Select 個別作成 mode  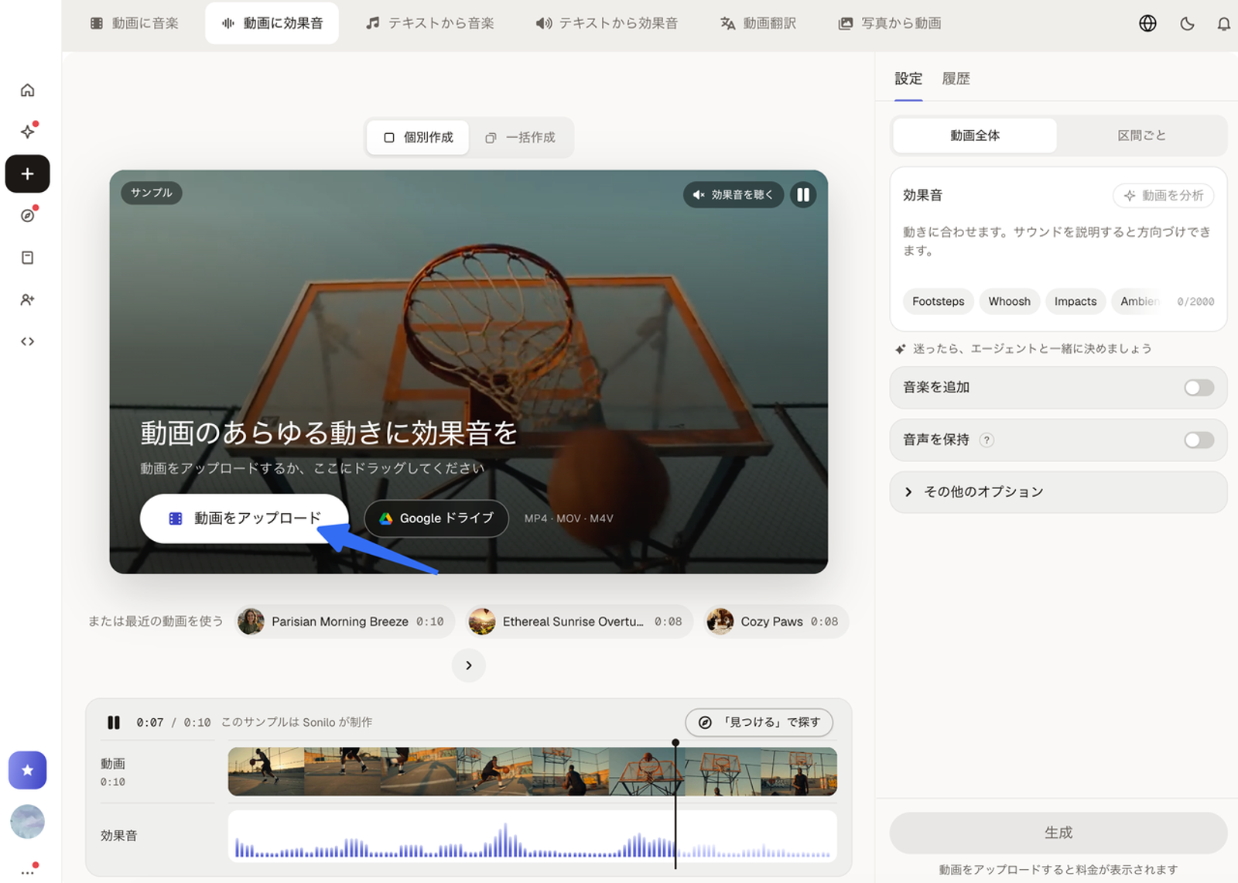(418, 138)
